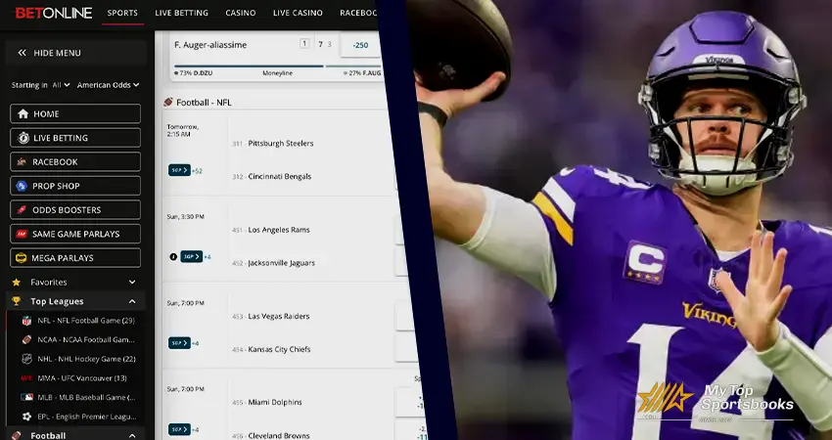This screenshot has height=440, width=832.
Task: Click the info icon for Rams game
Action: [x=173, y=256]
